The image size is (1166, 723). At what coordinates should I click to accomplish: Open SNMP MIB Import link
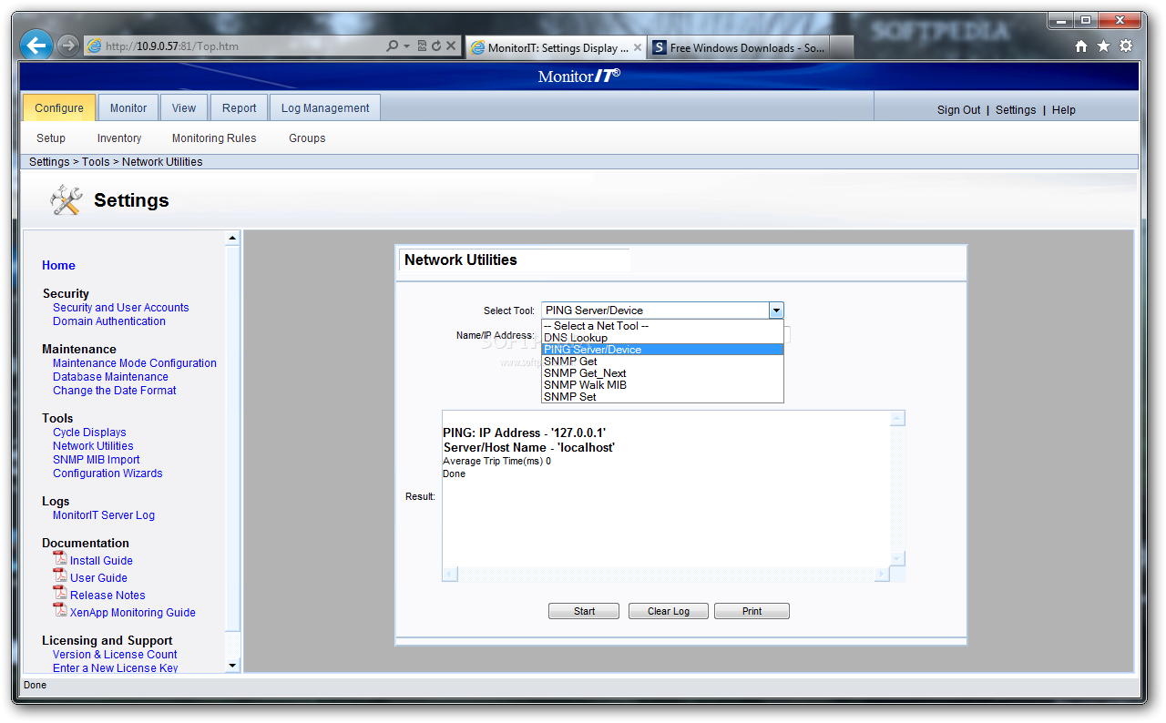(97, 460)
